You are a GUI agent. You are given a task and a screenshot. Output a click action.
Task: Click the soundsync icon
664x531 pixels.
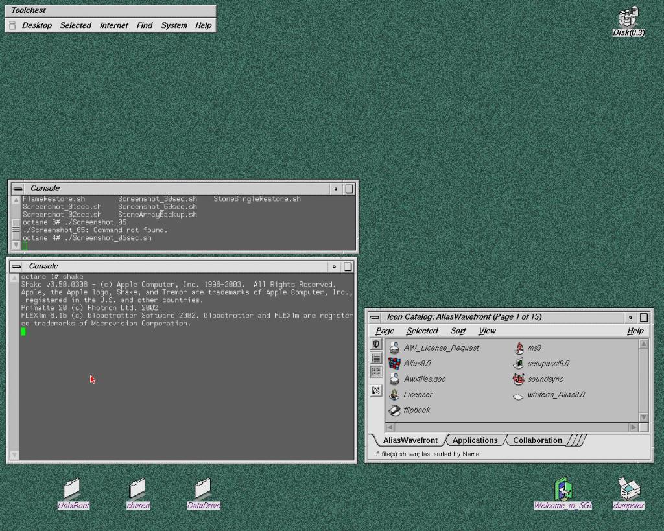point(518,379)
